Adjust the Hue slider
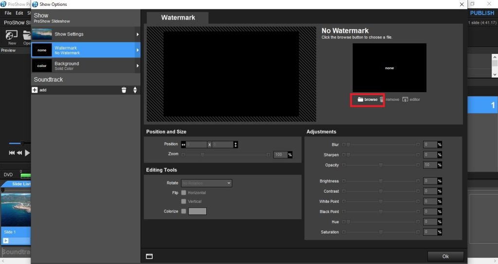The height and width of the screenshot is (264, 498). pos(381,222)
